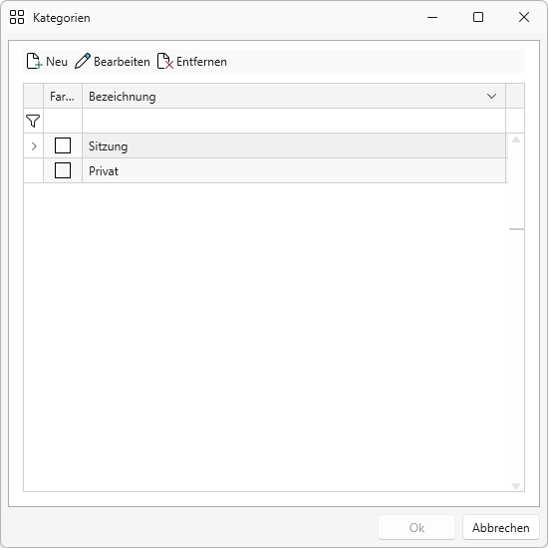Select the Privat category row
The width and height of the screenshot is (548, 548).
[265, 171]
